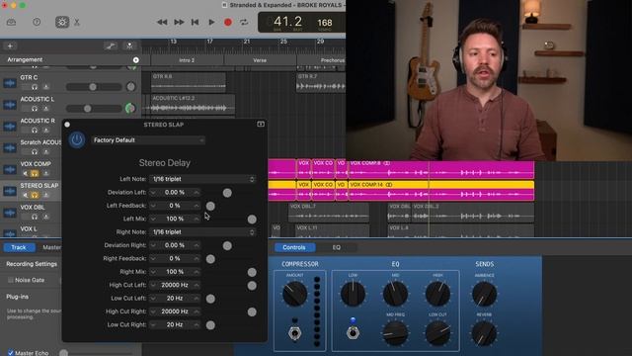The height and width of the screenshot is (356, 632).
Task: Start playback with Play button
Action: [x=211, y=22]
